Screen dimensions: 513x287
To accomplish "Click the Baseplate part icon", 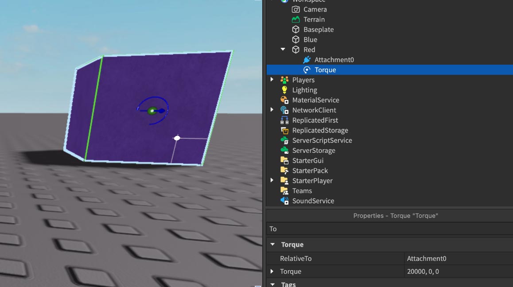I will pyautogui.click(x=295, y=29).
